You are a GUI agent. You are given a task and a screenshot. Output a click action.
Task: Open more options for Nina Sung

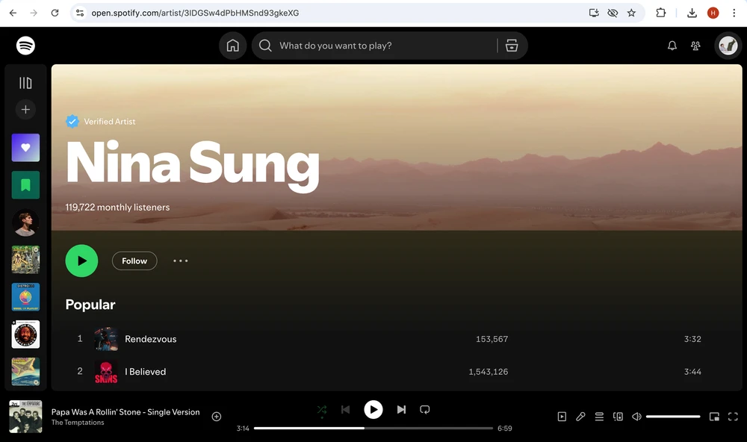tap(181, 261)
